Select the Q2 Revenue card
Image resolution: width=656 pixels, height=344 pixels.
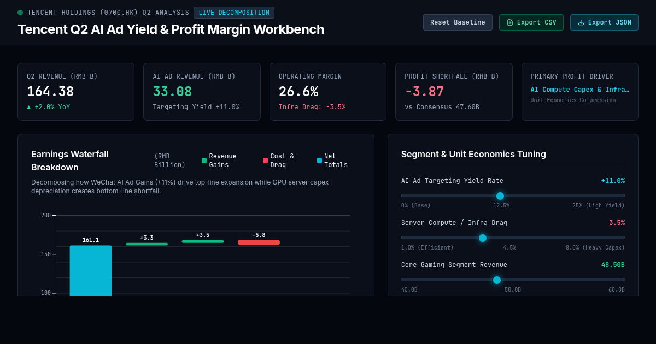pyautogui.click(x=76, y=92)
